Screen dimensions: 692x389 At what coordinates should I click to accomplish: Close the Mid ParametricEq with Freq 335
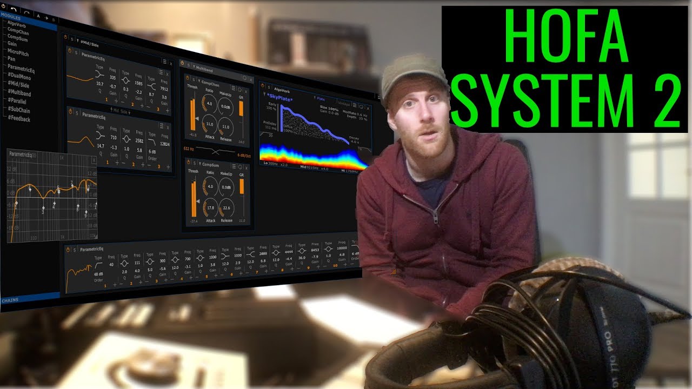tap(167, 74)
